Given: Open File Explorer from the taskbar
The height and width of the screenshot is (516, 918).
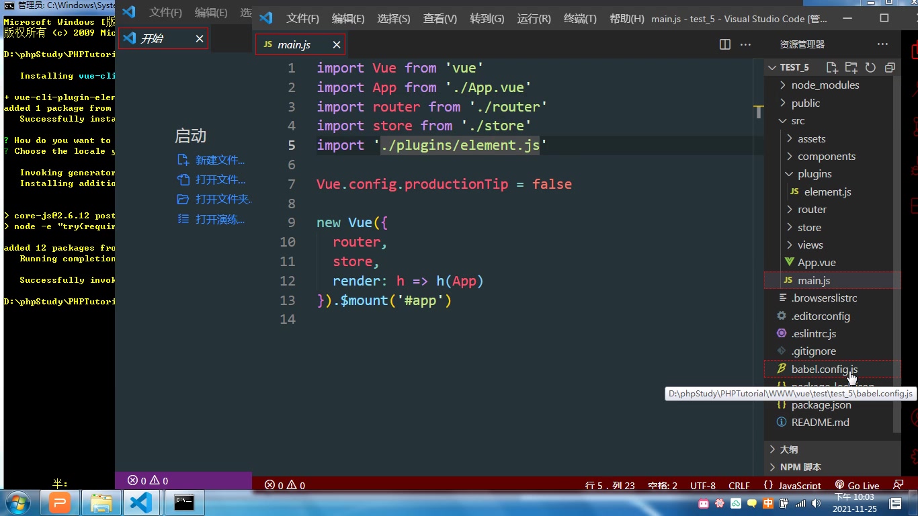Looking at the screenshot, I should 101,503.
